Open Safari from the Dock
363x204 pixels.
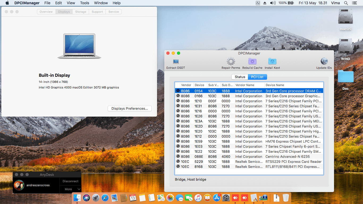point(105,198)
